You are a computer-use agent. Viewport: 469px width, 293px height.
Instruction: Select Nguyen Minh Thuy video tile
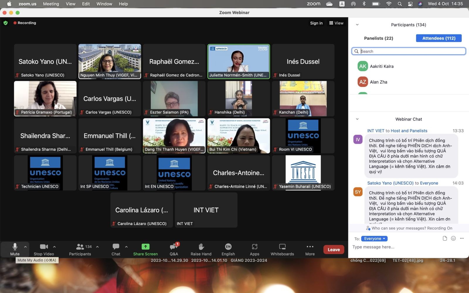pyautogui.click(x=110, y=62)
